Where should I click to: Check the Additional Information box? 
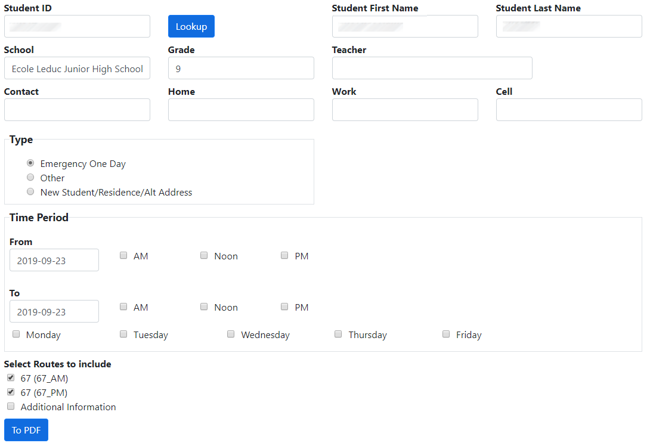[x=11, y=406]
